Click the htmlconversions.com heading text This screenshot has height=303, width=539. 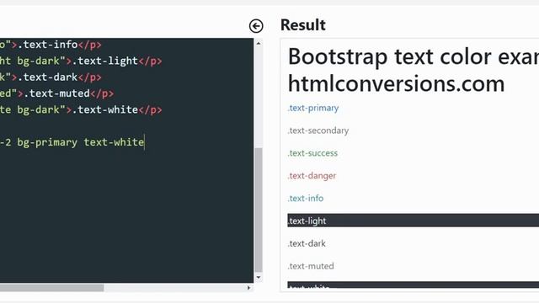397,84
